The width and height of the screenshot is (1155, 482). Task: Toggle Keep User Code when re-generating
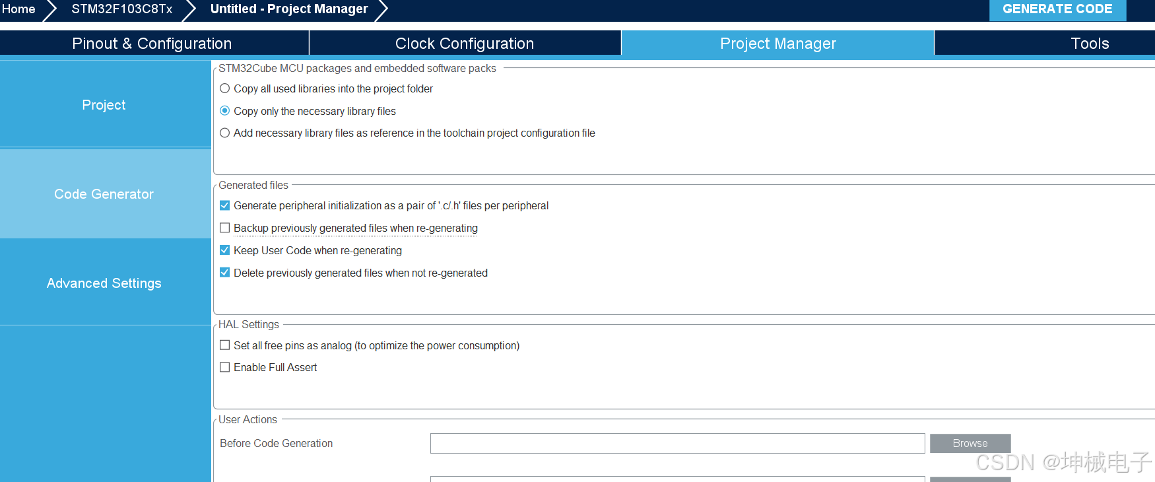tap(225, 250)
